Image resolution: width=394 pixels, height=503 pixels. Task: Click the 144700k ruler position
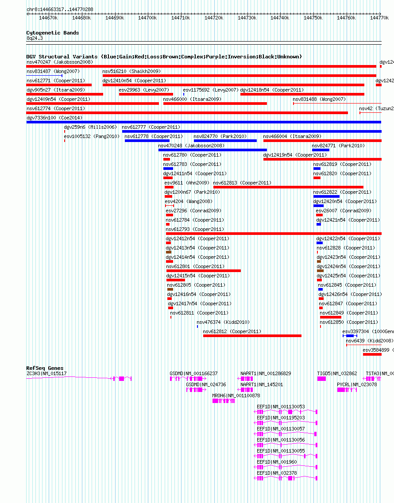[147, 18]
